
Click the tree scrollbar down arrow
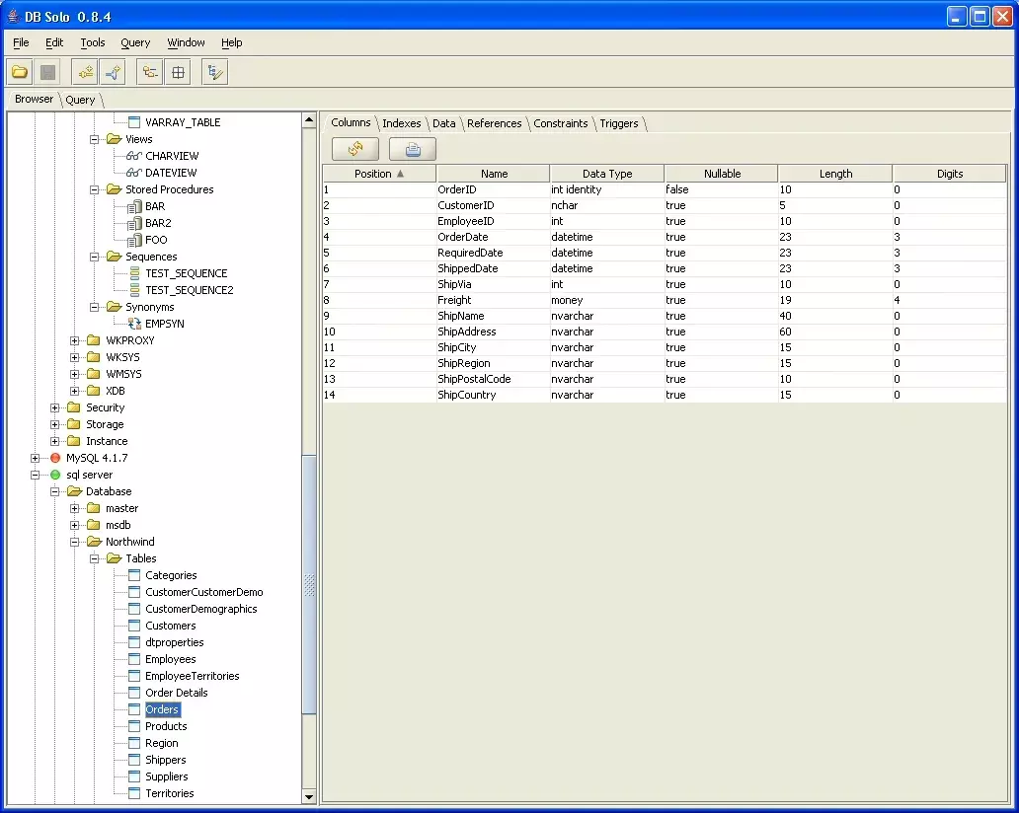point(309,796)
